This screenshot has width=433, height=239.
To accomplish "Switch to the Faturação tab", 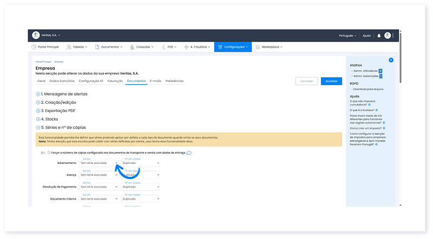I will coord(115,81).
